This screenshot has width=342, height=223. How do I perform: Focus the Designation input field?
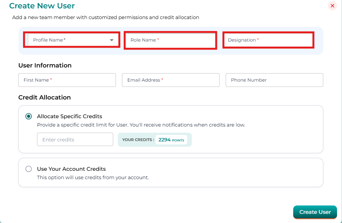(x=268, y=40)
